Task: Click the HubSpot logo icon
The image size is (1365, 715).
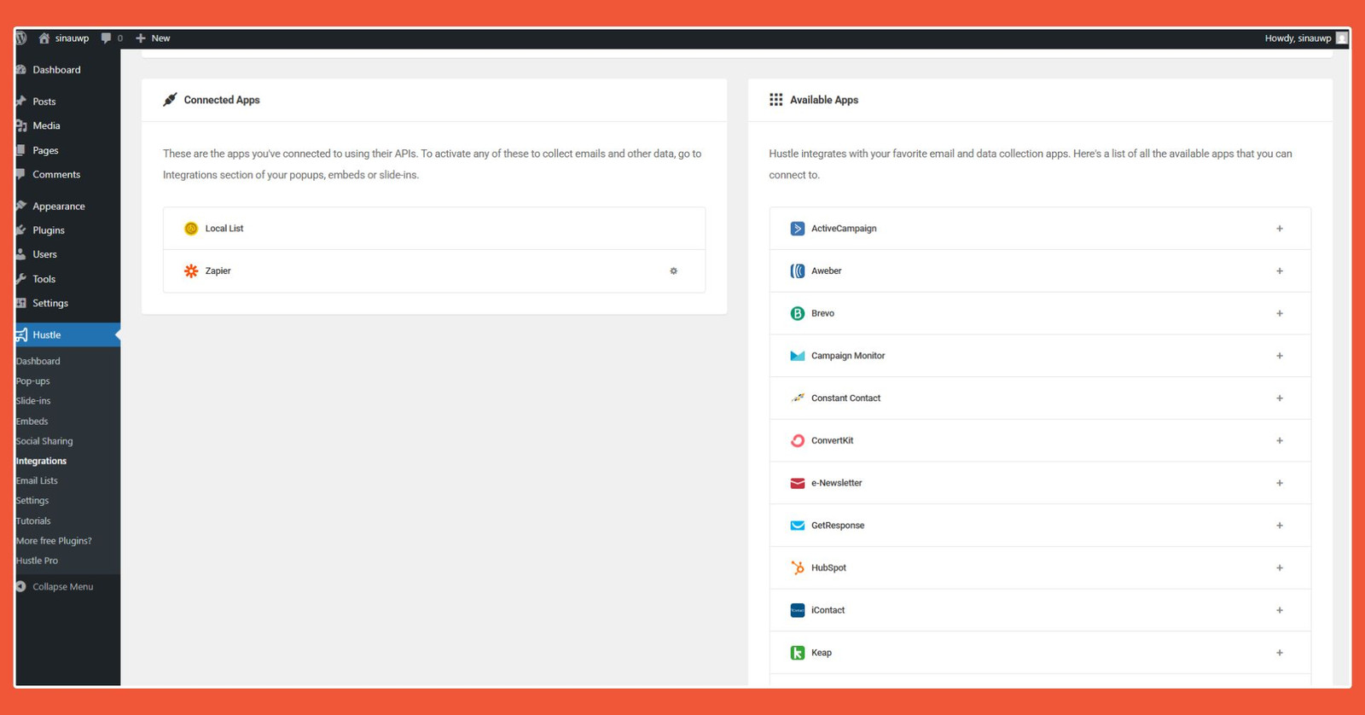Action: coord(797,568)
